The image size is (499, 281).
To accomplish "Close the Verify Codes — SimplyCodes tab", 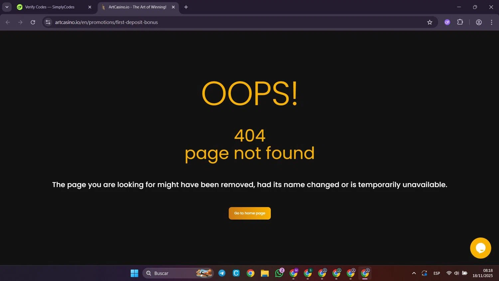I will point(89,7).
